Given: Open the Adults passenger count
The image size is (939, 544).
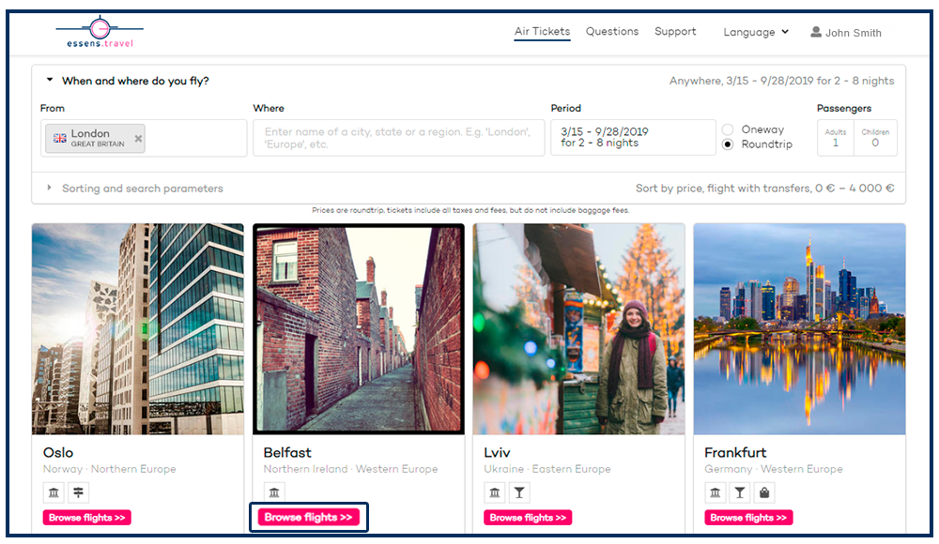Looking at the screenshot, I should coord(836,138).
